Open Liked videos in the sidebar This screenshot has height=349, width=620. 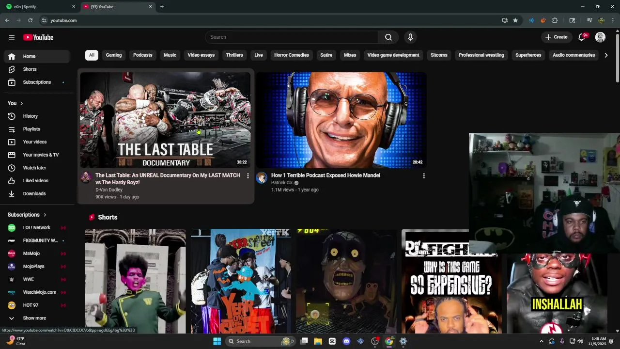37,181
